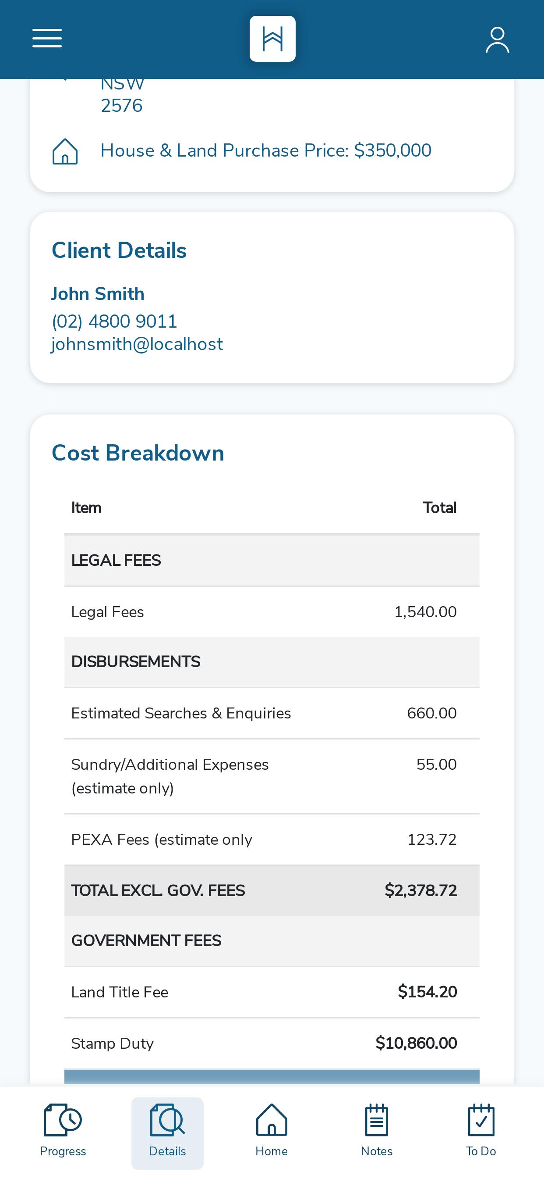Tap the Legal Fees 1,540.00 row

[x=272, y=612]
